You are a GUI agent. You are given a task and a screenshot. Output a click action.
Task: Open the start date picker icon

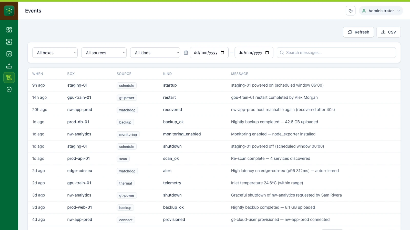pyautogui.click(x=222, y=53)
